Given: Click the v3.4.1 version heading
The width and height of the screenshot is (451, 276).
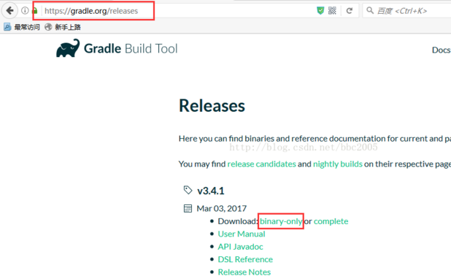Looking at the screenshot, I should (x=211, y=191).
